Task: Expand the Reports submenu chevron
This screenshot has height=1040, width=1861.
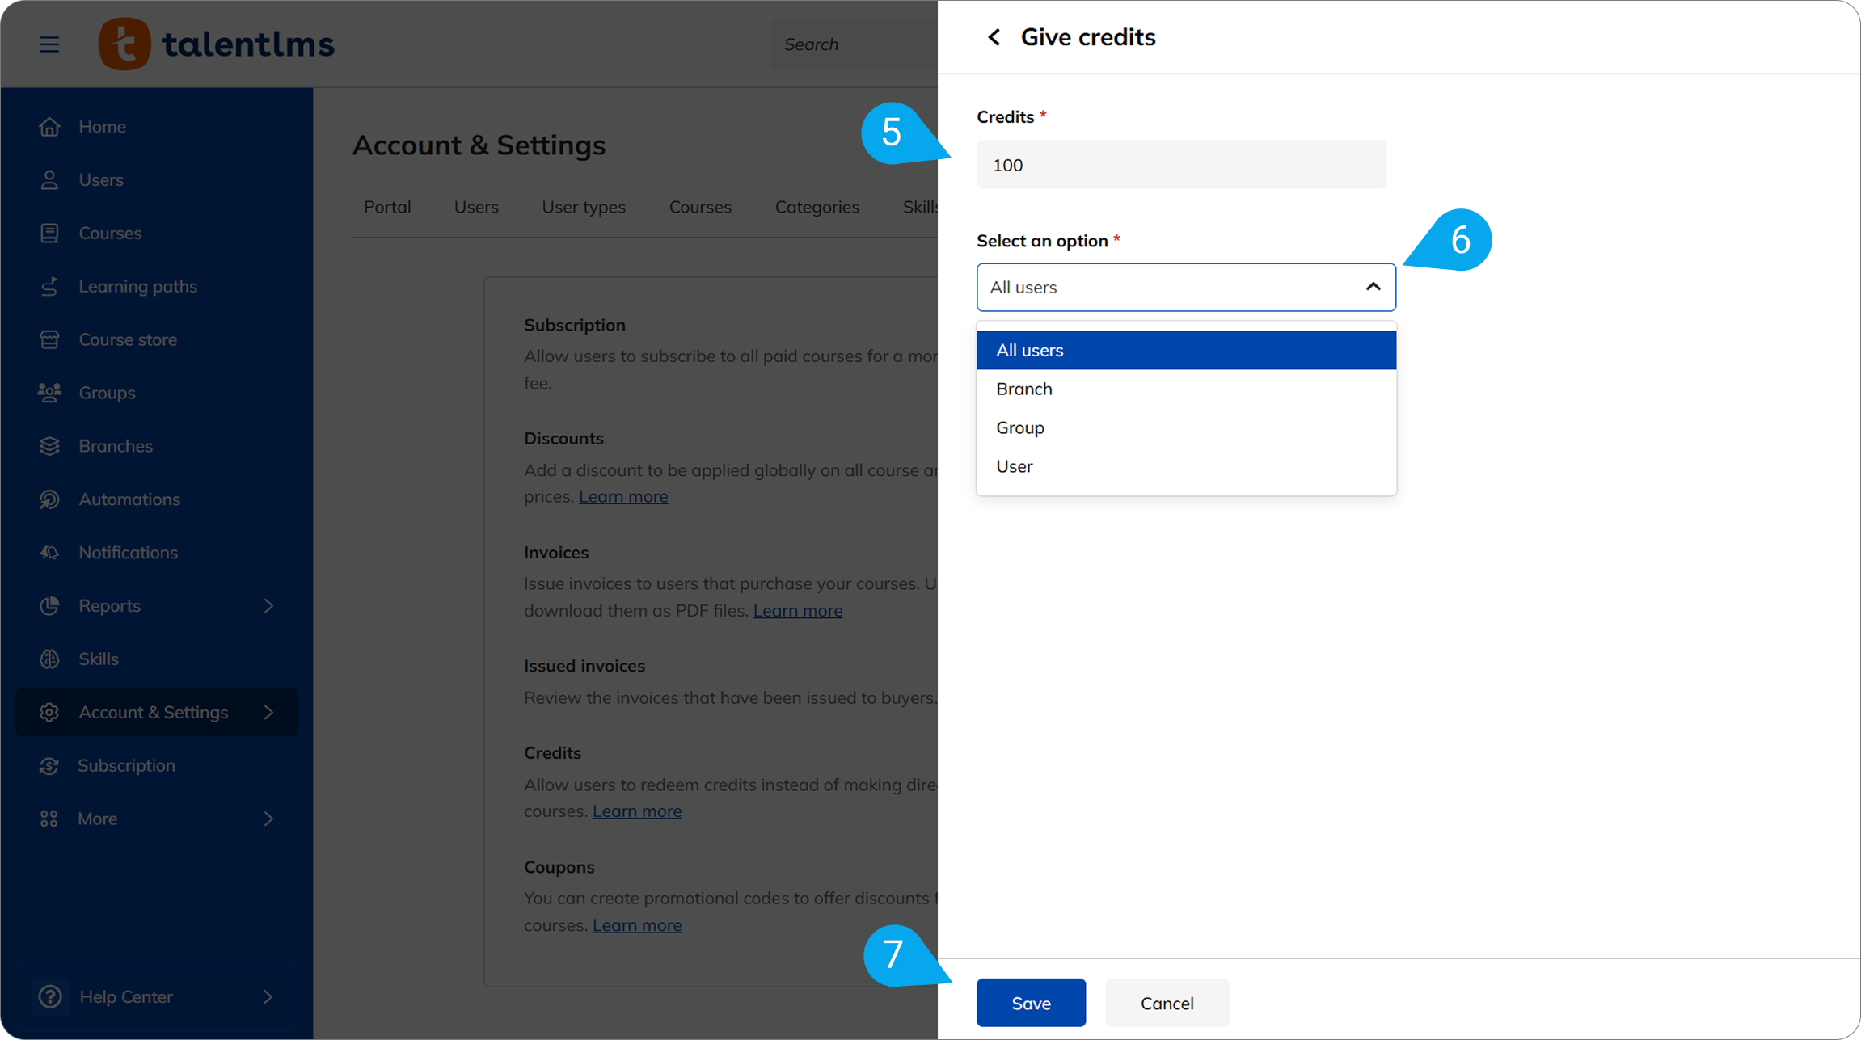Action: click(x=268, y=606)
